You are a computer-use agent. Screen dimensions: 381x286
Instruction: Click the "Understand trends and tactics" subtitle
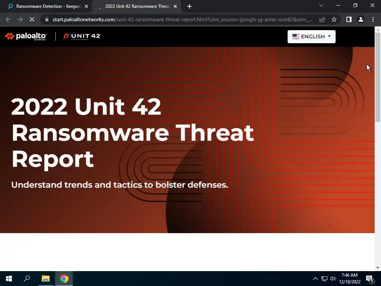[119, 185]
